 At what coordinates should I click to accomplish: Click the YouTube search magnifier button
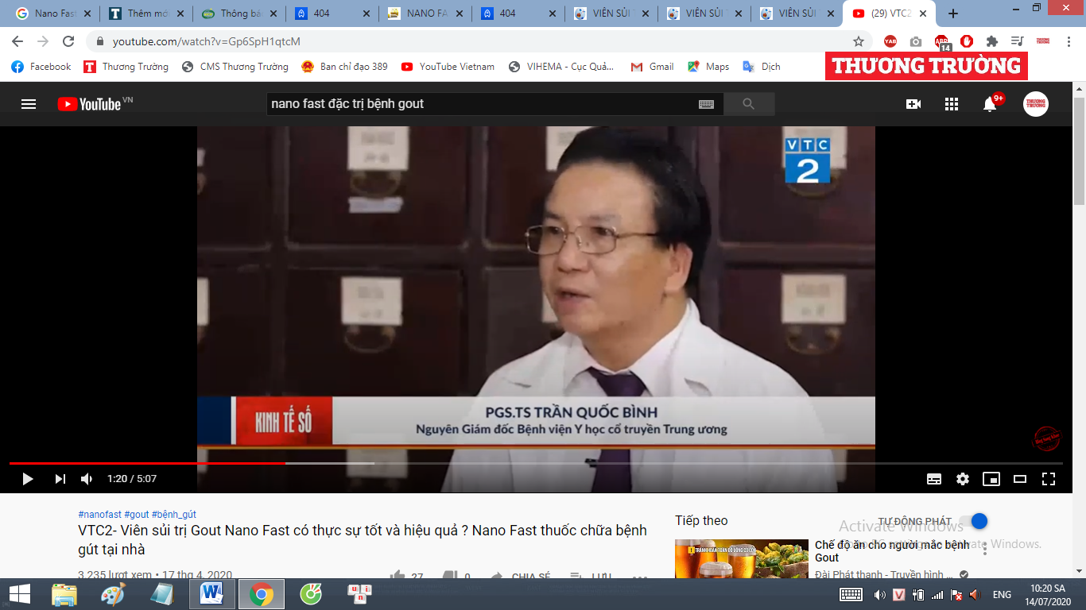[748, 104]
